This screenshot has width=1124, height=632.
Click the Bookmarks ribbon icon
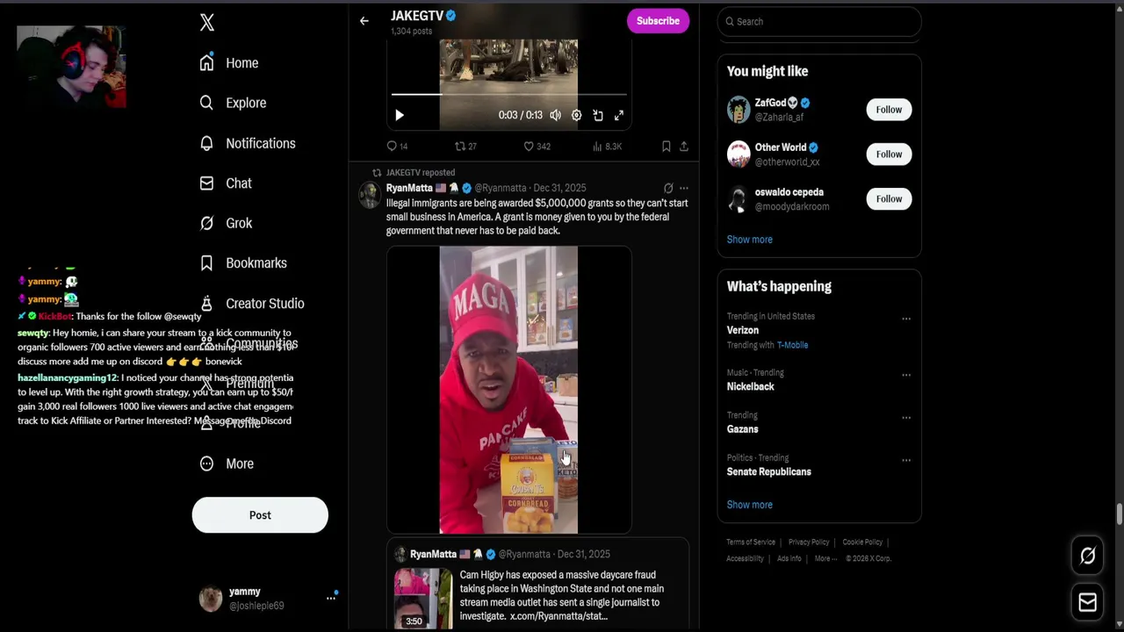pyautogui.click(x=206, y=263)
